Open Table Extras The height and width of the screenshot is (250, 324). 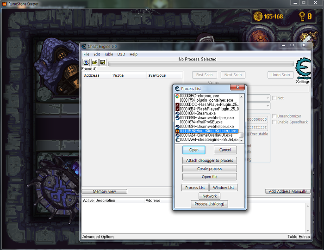click(x=299, y=237)
